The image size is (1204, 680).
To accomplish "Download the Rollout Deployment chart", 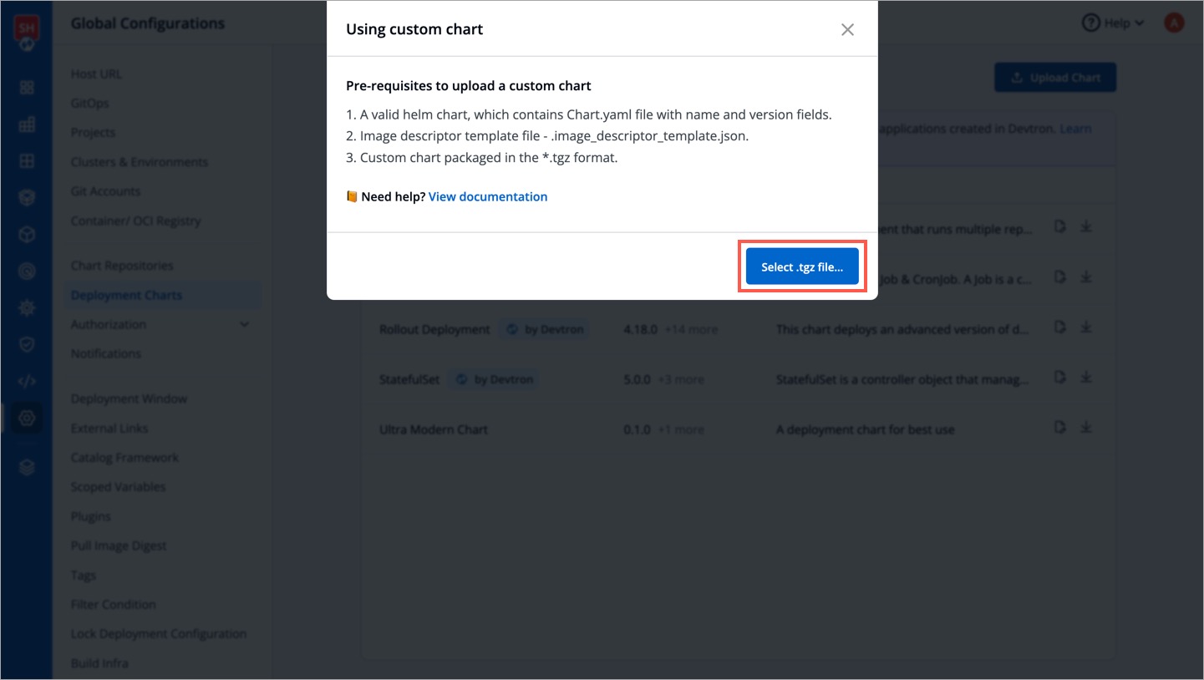I will (1086, 327).
